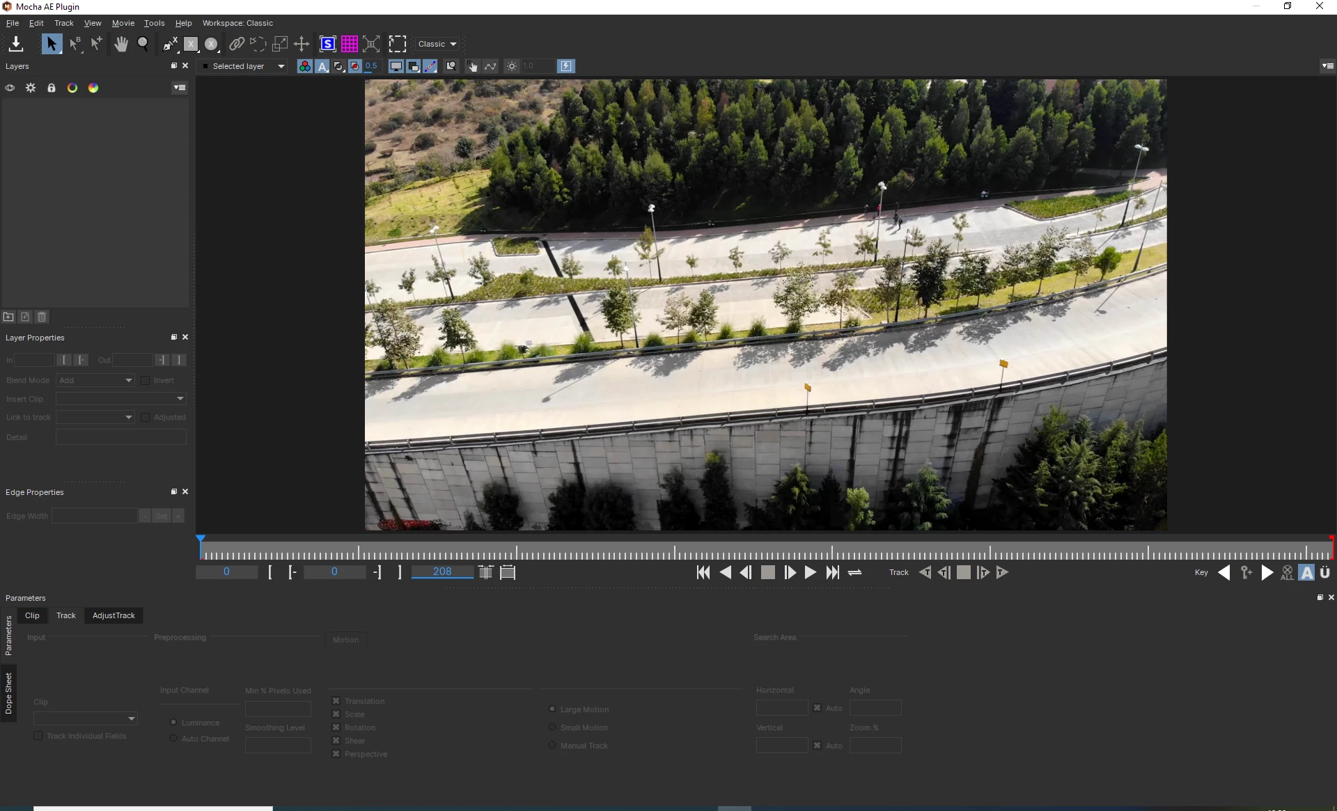This screenshot has width=1337, height=811.
Task: Click the RGB channels view icon
Action: click(x=304, y=66)
